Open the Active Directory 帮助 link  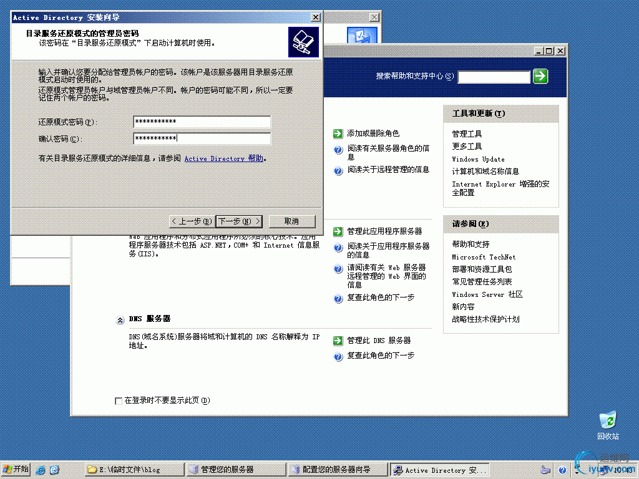point(224,158)
